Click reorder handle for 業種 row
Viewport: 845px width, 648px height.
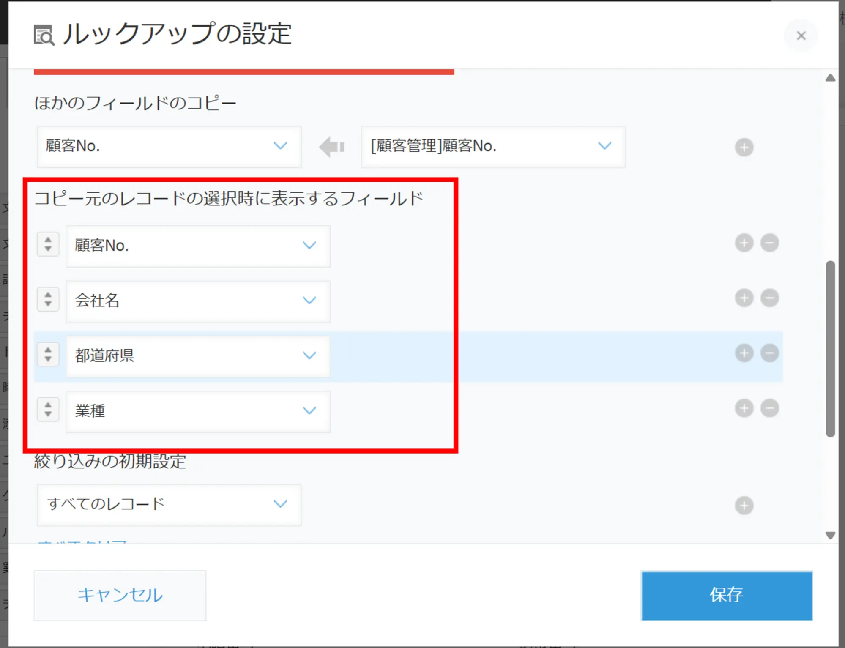(48, 410)
